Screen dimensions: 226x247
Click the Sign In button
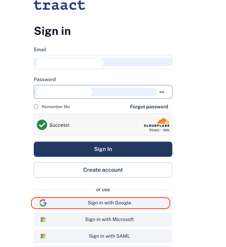(x=103, y=149)
